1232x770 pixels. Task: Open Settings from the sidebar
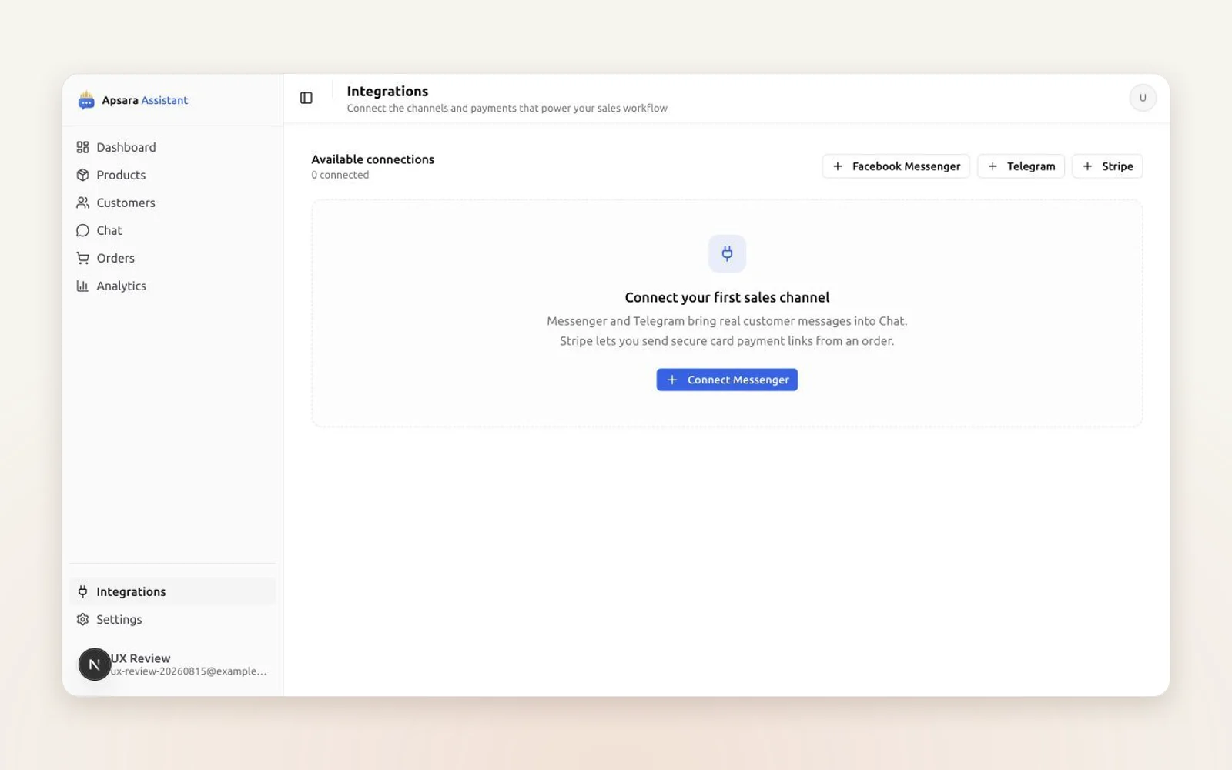point(172,619)
